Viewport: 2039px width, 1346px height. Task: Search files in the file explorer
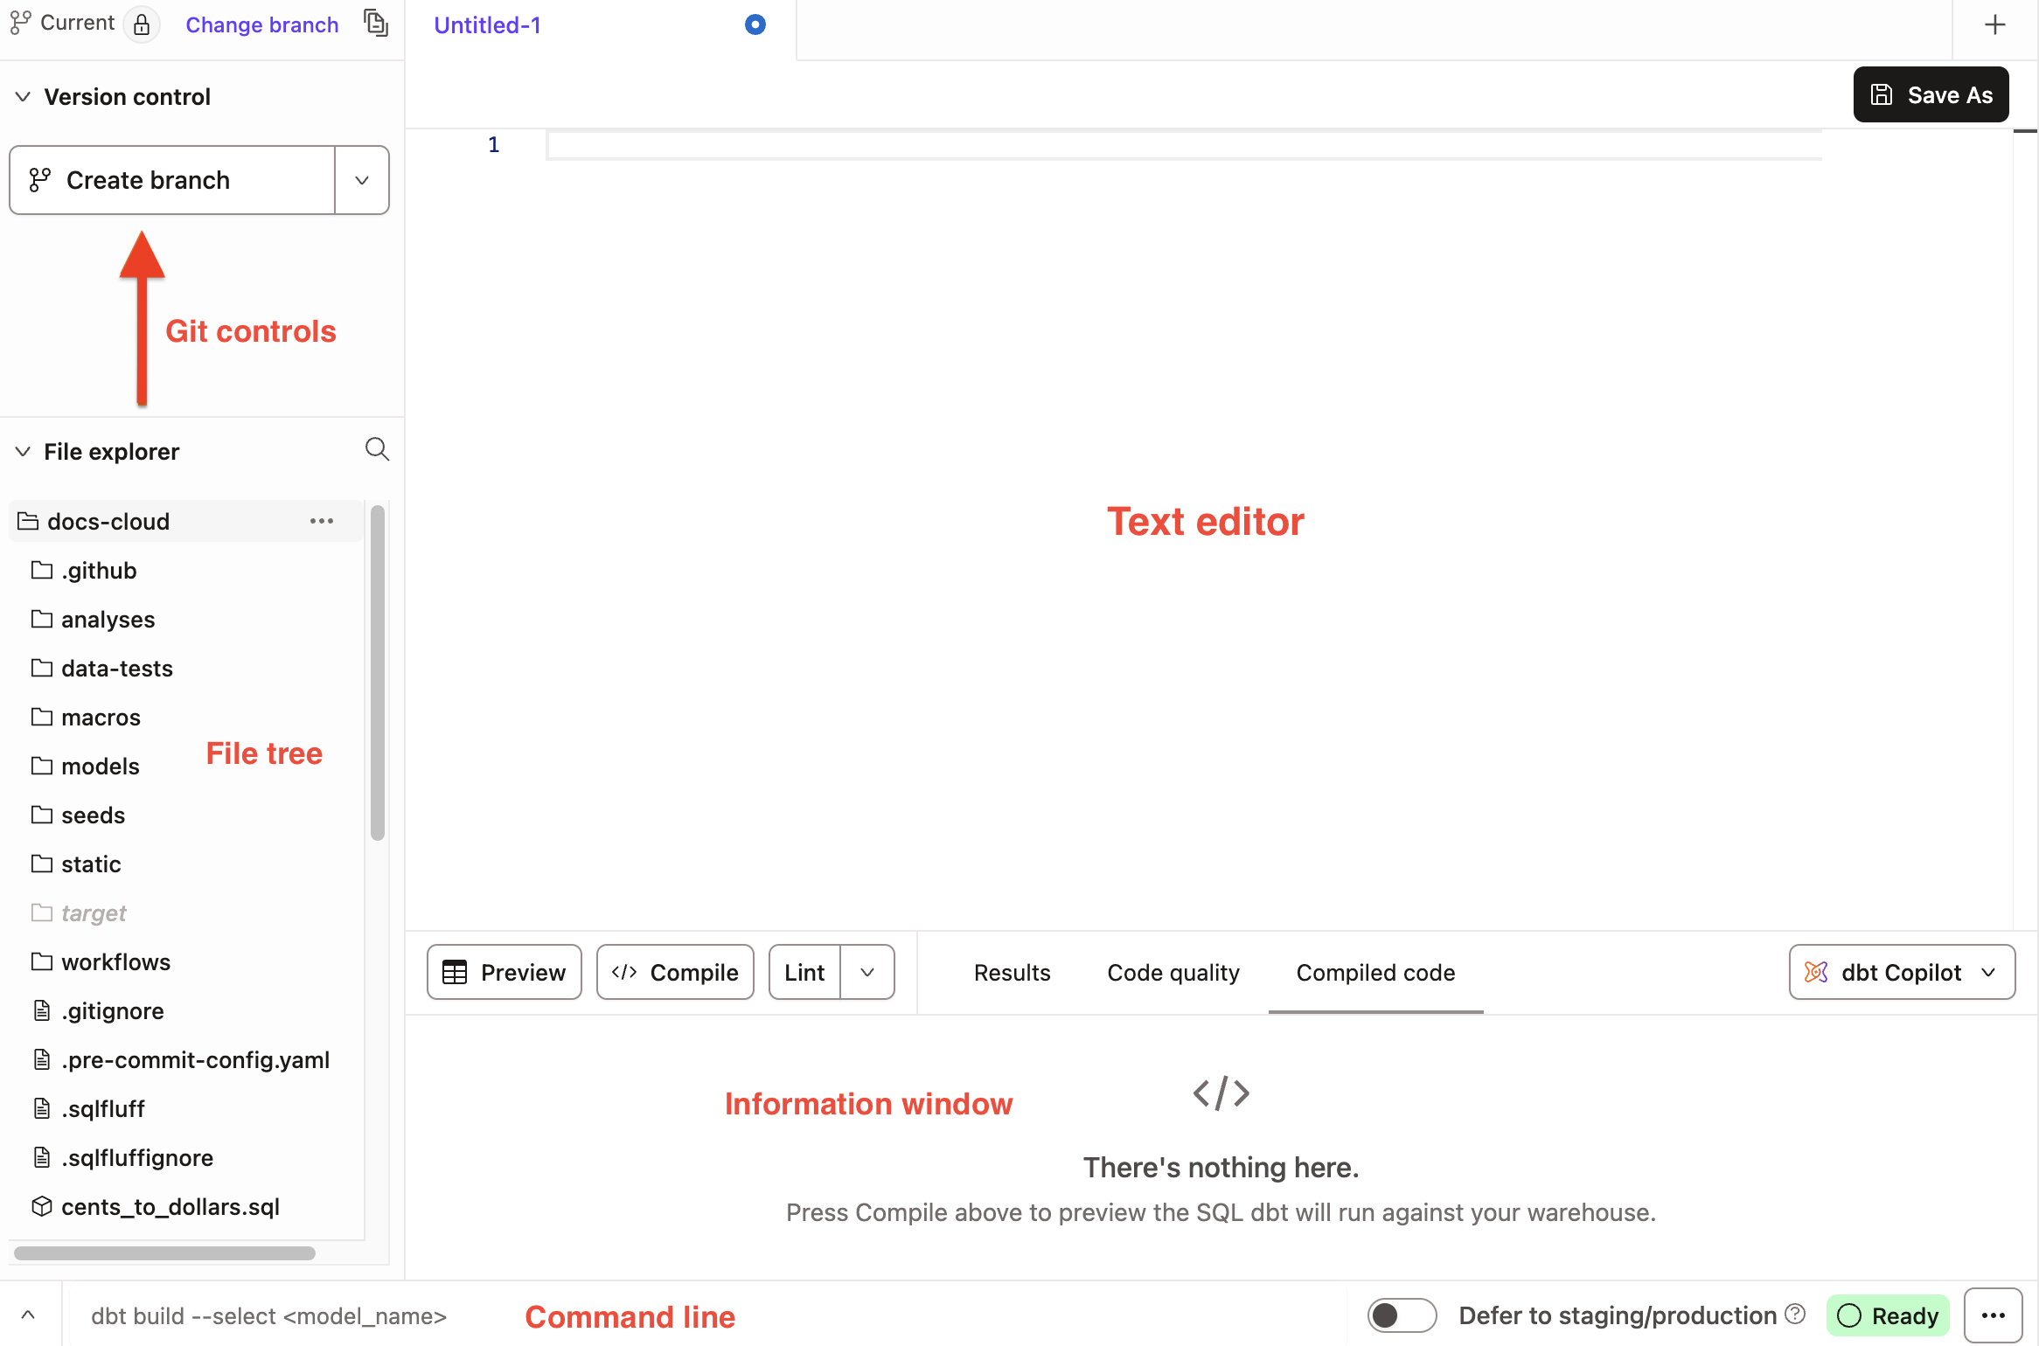point(376,449)
